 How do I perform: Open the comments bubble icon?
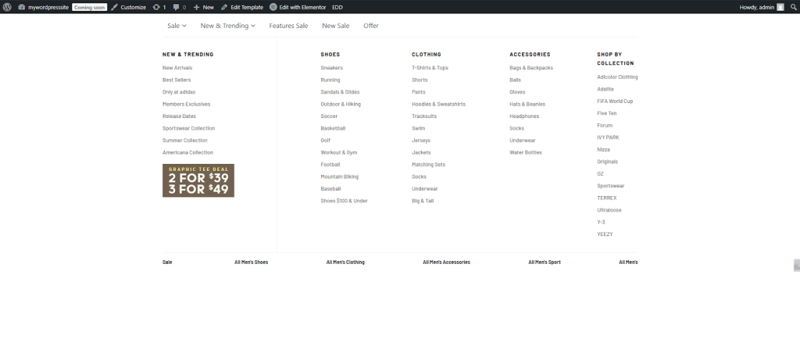click(179, 6)
